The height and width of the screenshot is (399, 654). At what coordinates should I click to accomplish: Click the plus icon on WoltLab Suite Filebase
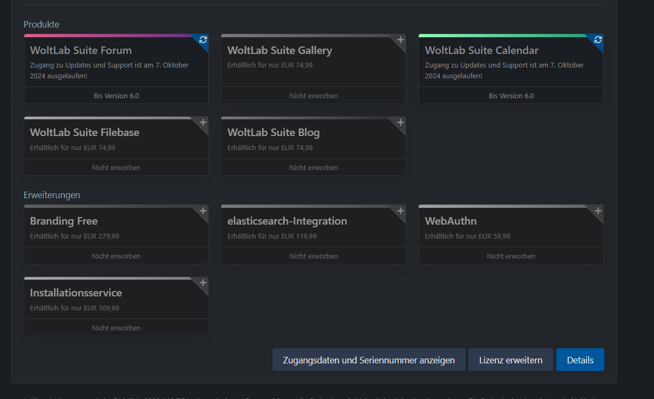203,123
